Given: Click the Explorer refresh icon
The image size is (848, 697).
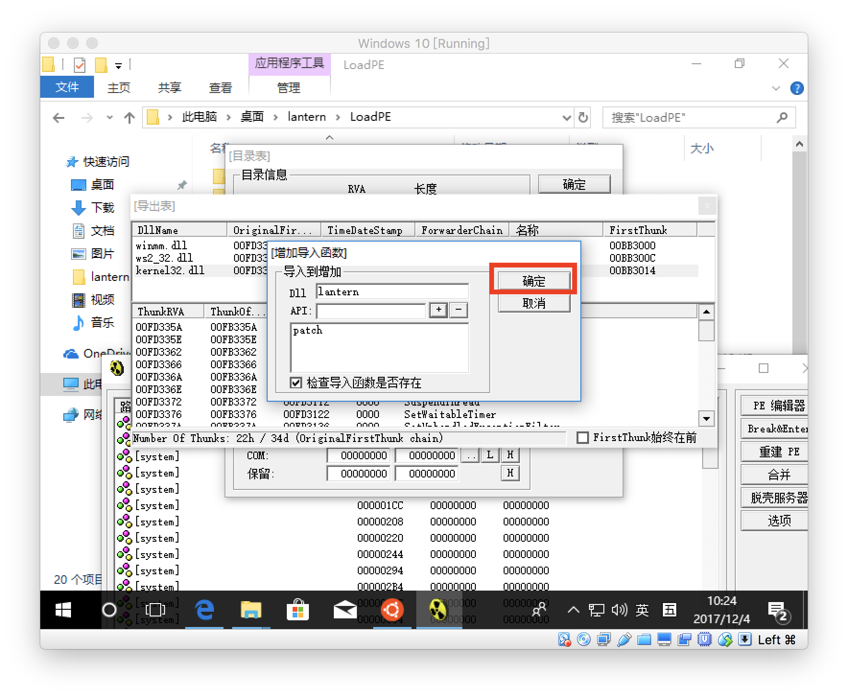Looking at the screenshot, I should coord(583,117).
